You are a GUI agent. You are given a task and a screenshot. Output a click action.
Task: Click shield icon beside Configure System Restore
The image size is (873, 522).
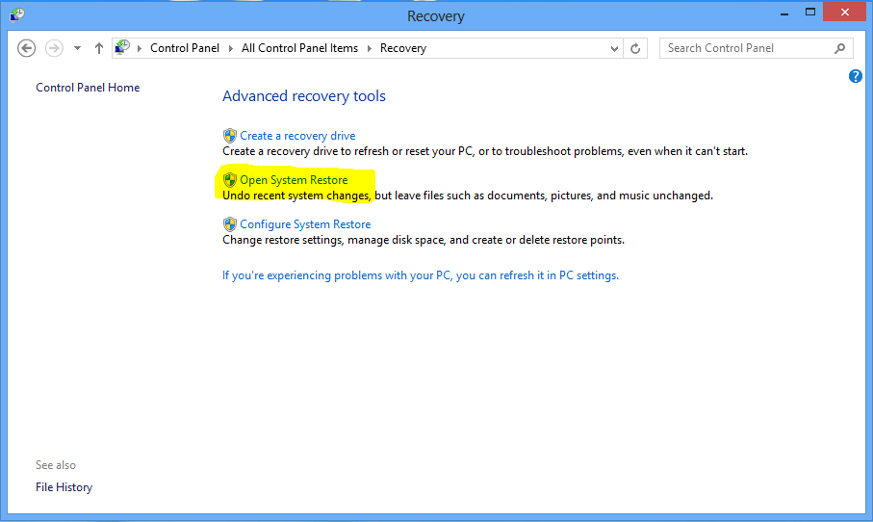pos(229,224)
